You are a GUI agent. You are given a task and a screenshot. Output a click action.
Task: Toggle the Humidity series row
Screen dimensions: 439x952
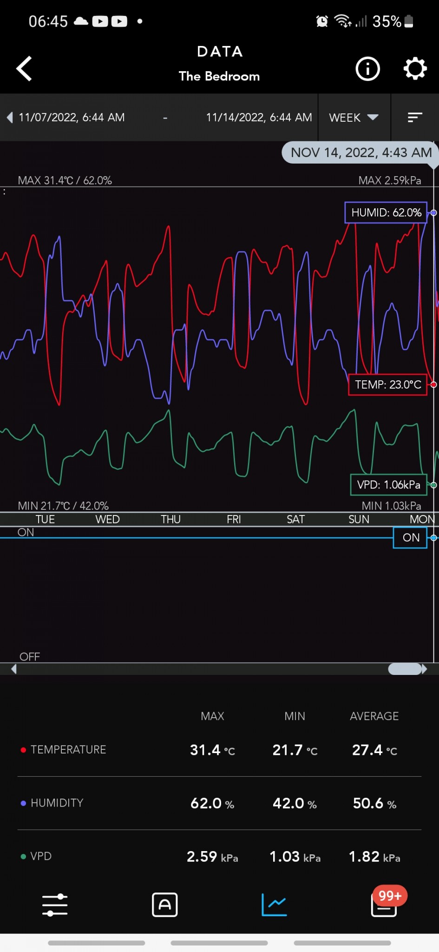[57, 803]
